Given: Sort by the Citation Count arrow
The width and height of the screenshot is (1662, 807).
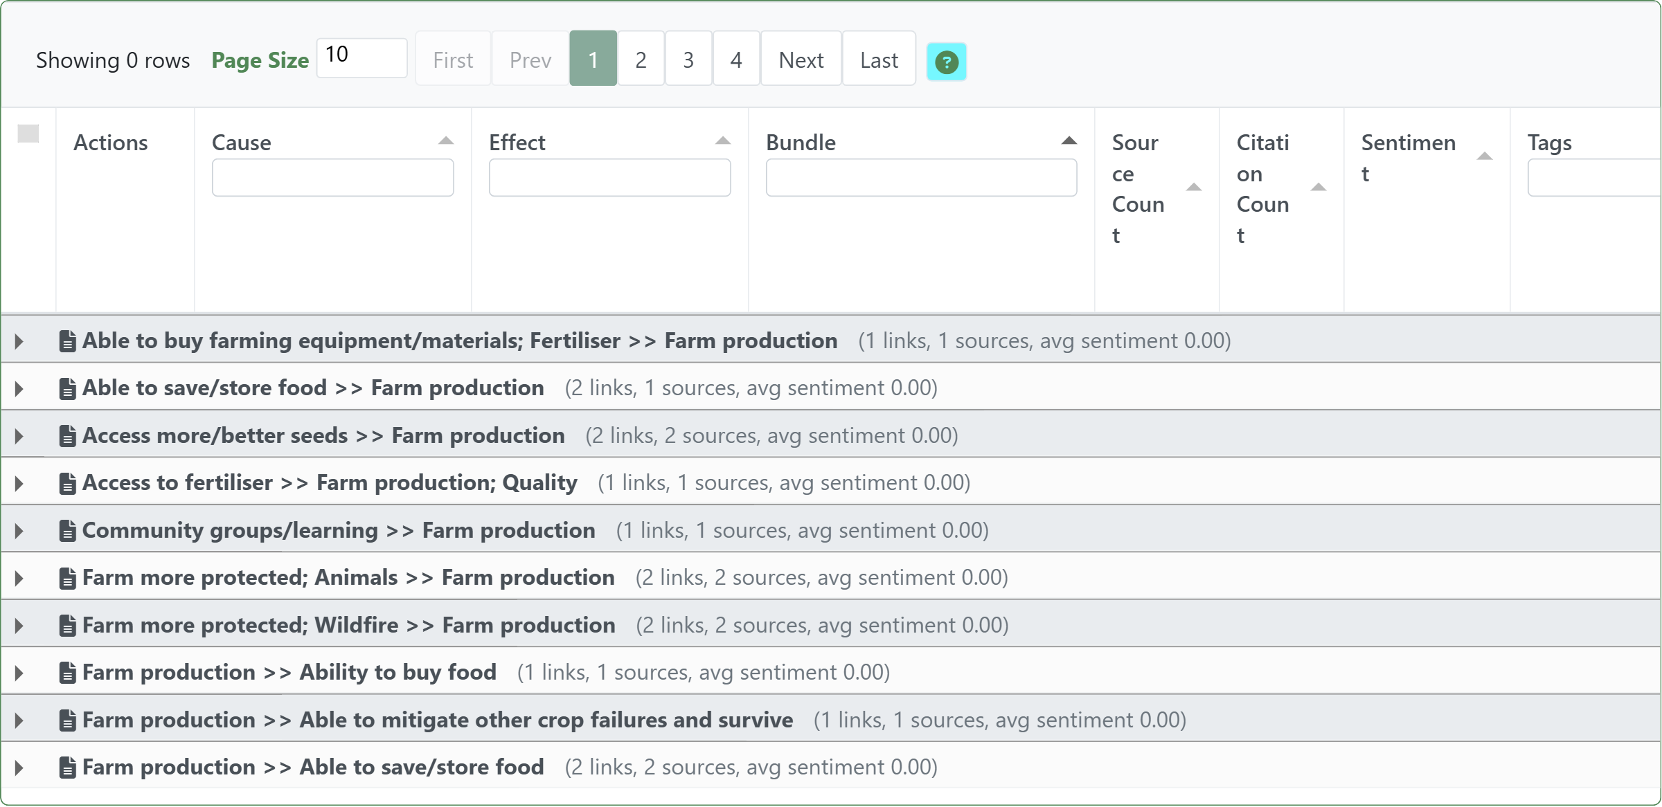Looking at the screenshot, I should click(x=1319, y=188).
